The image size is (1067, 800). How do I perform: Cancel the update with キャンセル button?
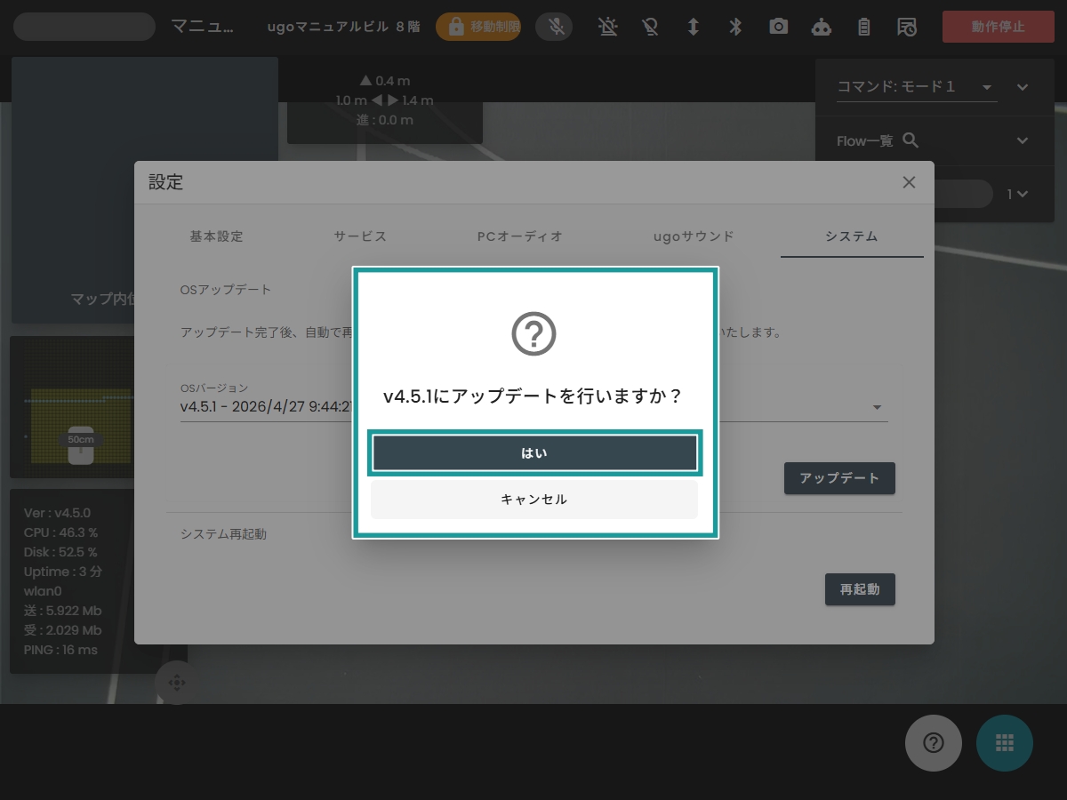point(534,500)
